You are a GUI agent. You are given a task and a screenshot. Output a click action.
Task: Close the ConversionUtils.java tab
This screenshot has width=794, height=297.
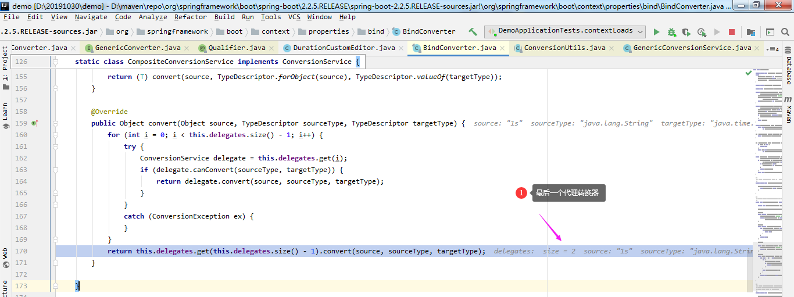(x=612, y=48)
